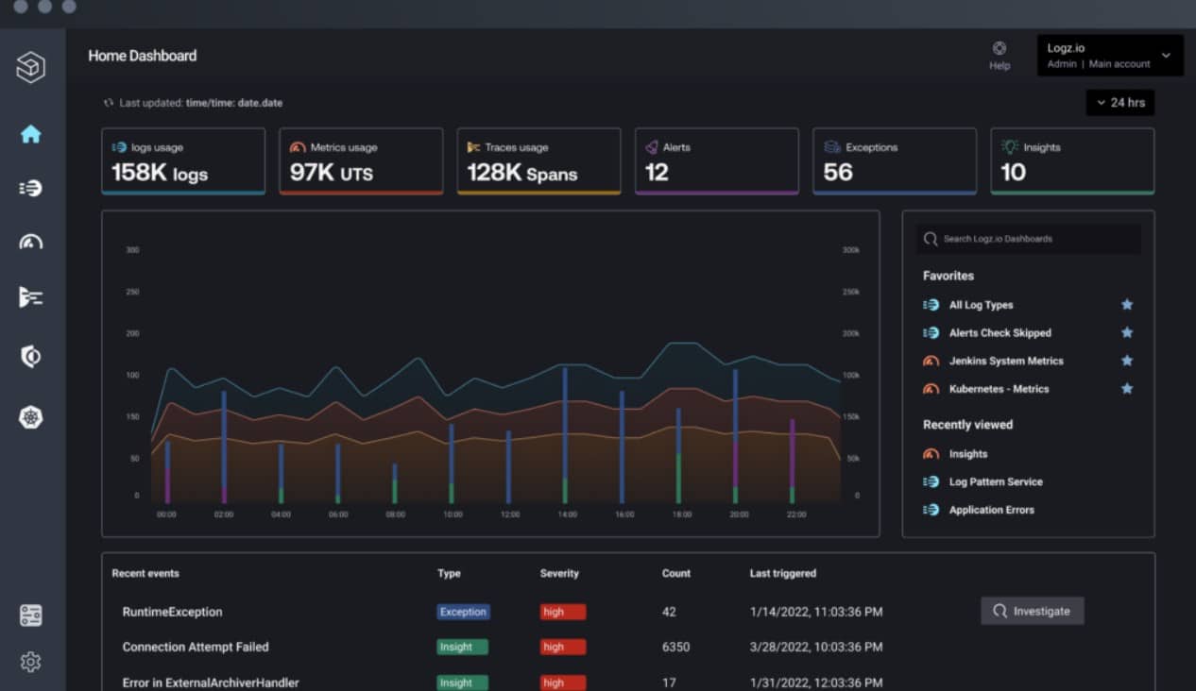The image size is (1196, 691).
Task: Open the Logs section in the sidebar
Action: tap(31, 188)
